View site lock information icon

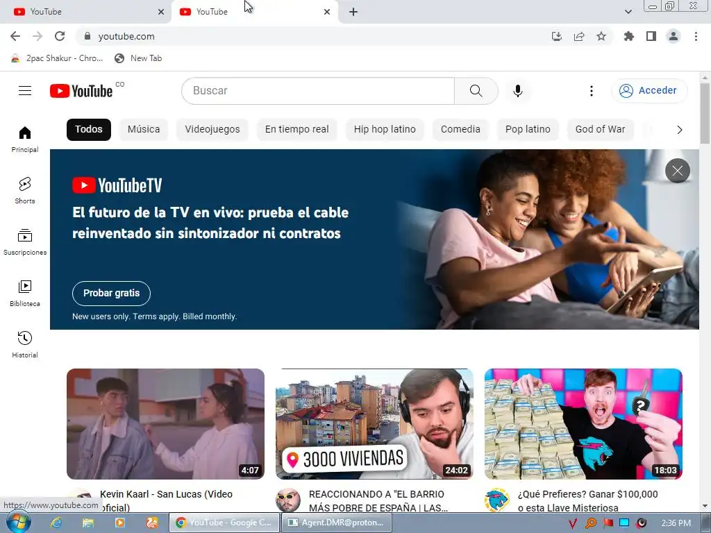(x=87, y=36)
